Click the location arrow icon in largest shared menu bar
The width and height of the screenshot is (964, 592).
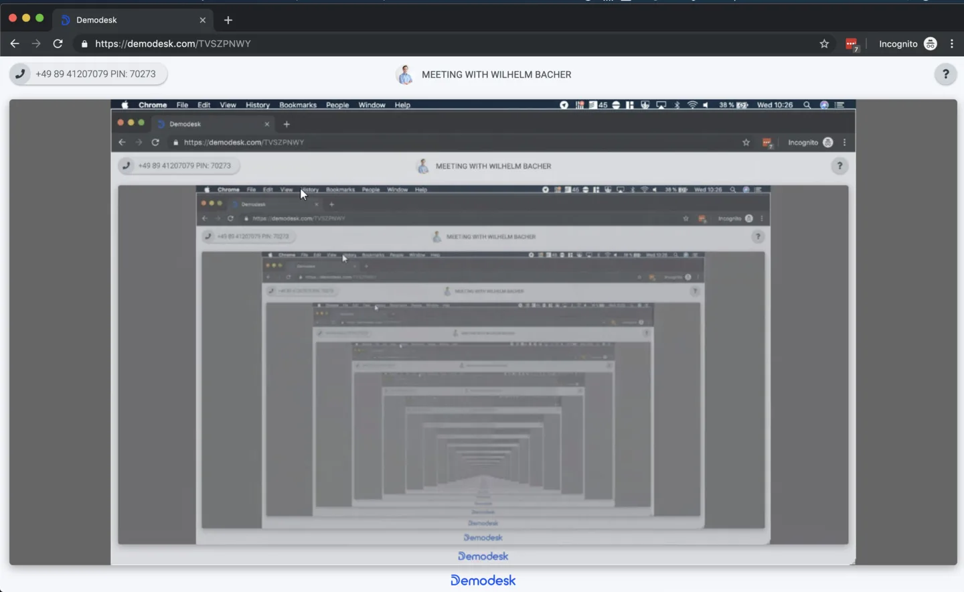tap(564, 105)
